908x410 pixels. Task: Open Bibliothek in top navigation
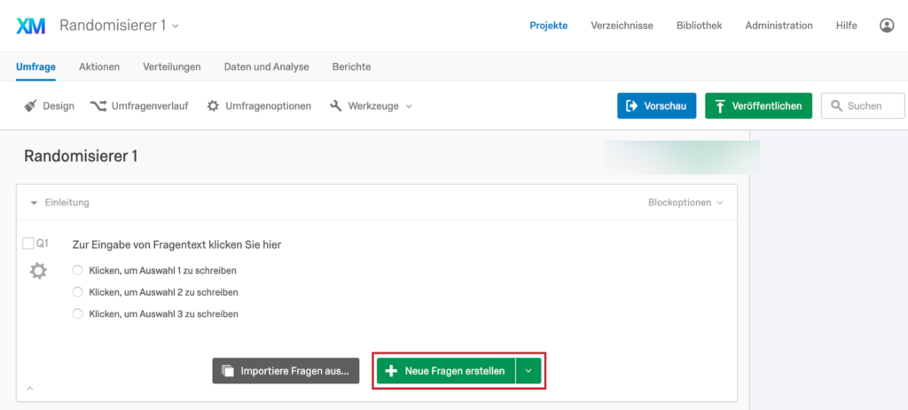699,26
